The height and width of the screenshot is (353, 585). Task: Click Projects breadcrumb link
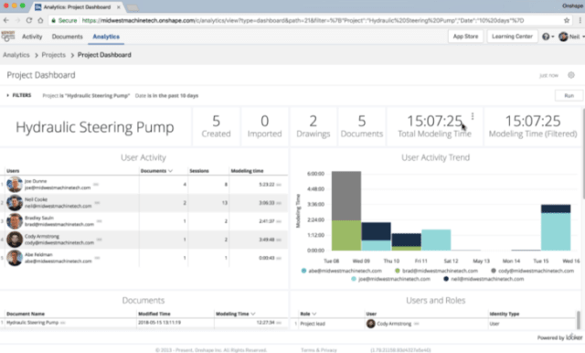[53, 55]
